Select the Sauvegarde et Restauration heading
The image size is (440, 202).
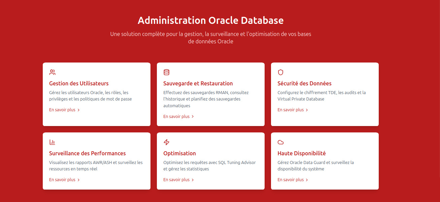click(x=198, y=83)
